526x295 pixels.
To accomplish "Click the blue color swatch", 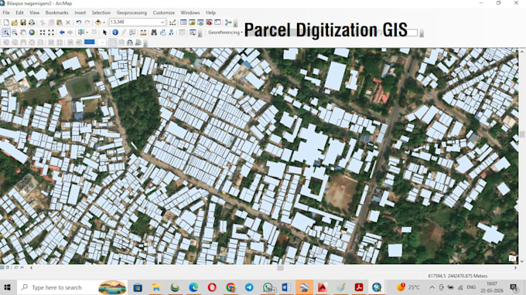I will [89, 42].
